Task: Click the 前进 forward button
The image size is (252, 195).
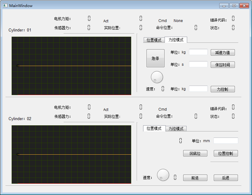Action: [x=195, y=178]
